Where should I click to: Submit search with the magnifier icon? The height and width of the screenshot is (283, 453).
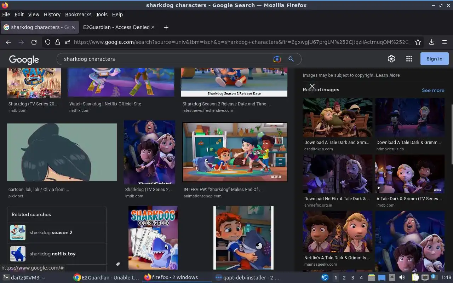pyautogui.click(x=291, y=59)
